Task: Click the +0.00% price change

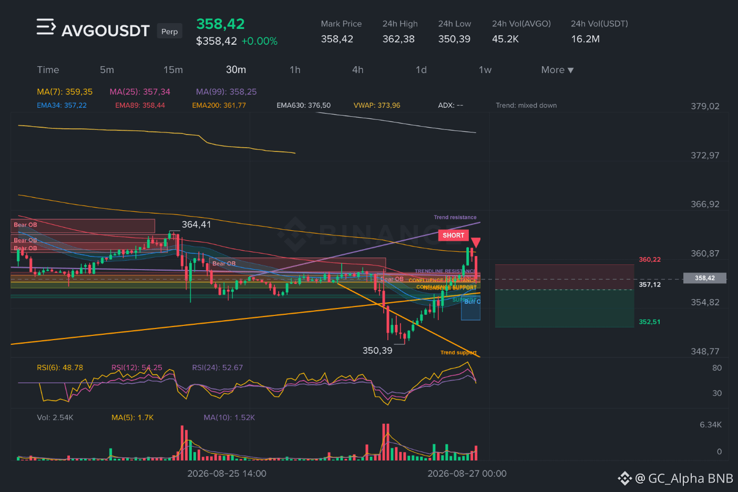Action: [x=259, y=41]
